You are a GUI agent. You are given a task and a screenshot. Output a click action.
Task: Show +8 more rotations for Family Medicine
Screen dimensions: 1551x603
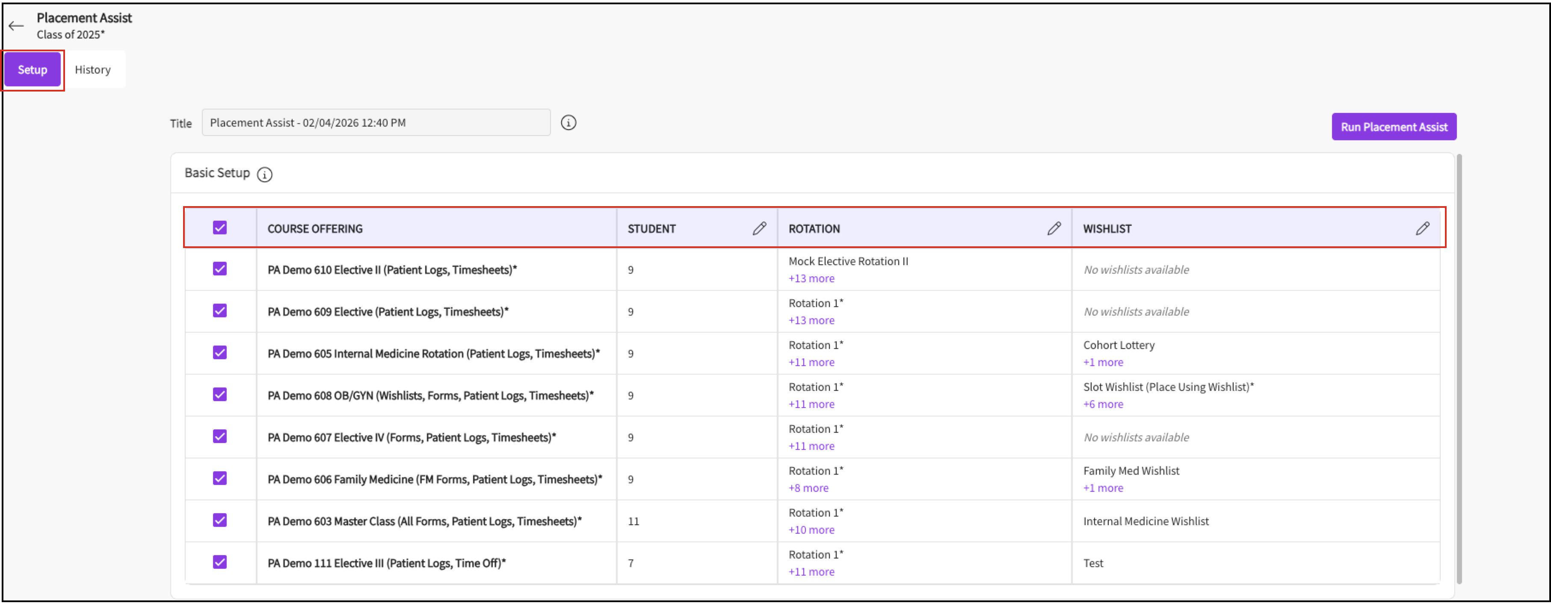click(808, 488)
